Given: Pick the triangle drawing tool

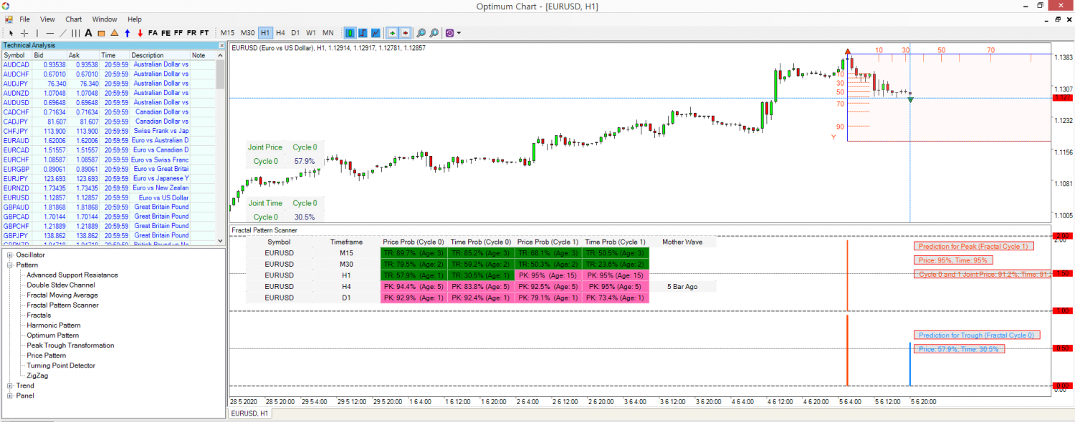Looking at the screenshot, I should coord(113,33).
